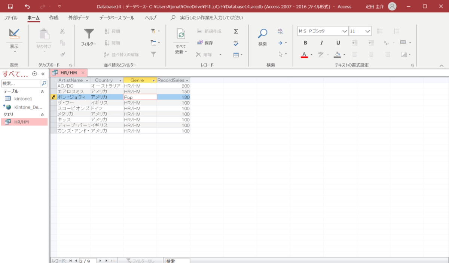This screenshot has height=263, width=449.
Task: Open the fill color dropdown arrow
Action: [345, 55]
